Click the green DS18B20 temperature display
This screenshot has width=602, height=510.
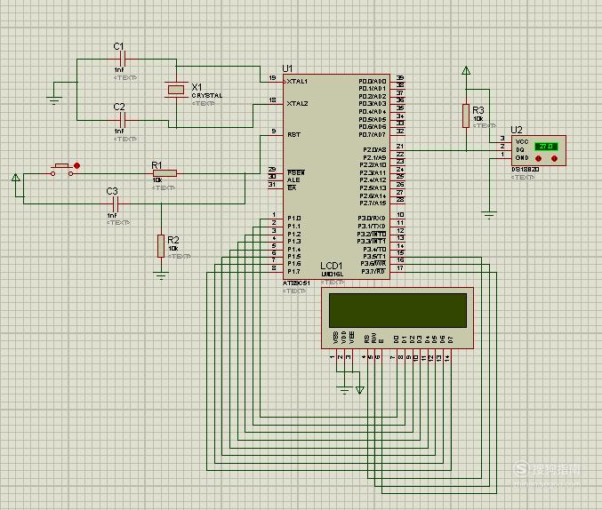[546, 147]
